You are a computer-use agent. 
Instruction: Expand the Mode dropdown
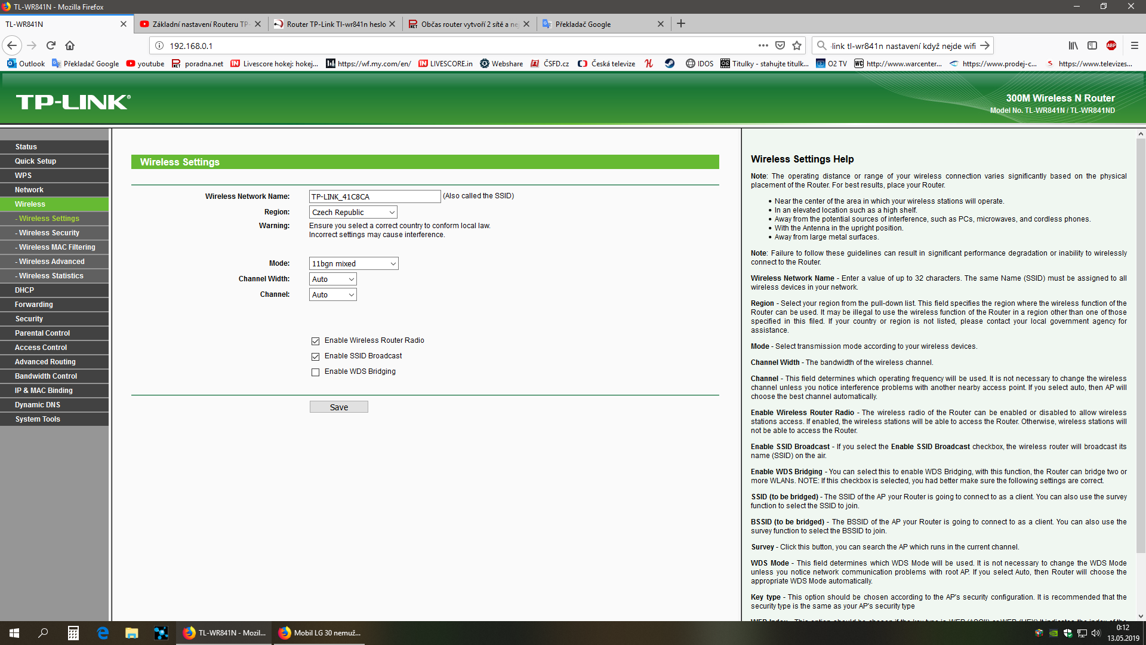click(x=353, y=264)
